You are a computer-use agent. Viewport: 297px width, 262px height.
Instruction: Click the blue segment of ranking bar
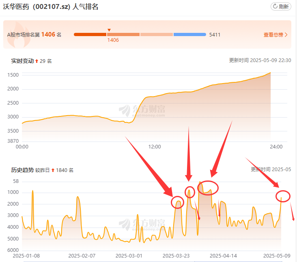point(190,34)
